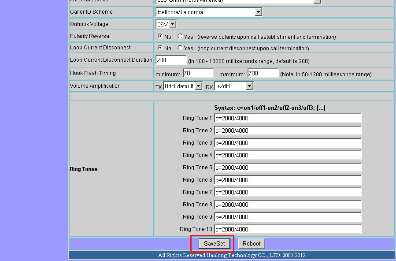396x261 pixels.
Task: Click the 'Loop Current Disconnect Duration' label
Action: tap(111, 60)
